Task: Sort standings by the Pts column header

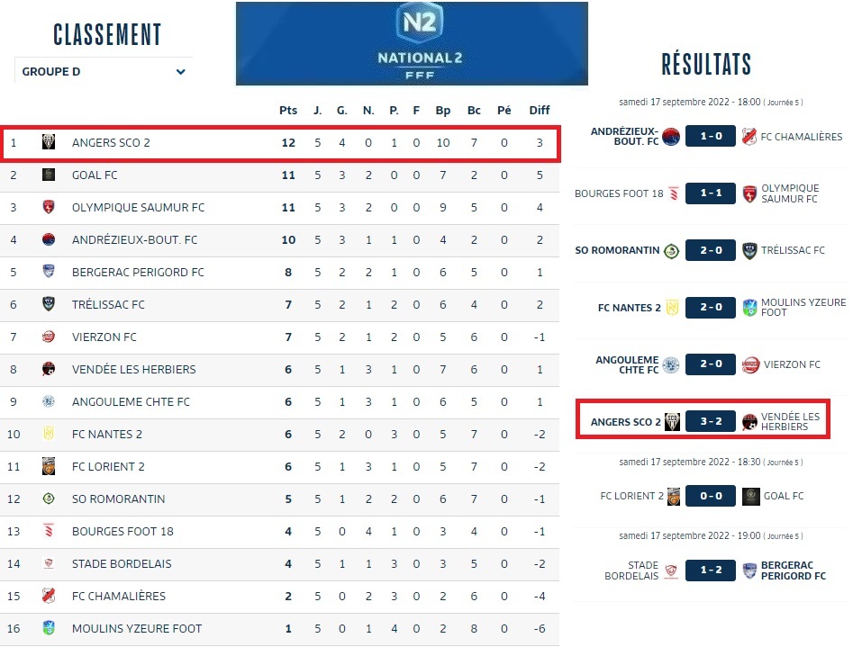Action: (288, 111)
